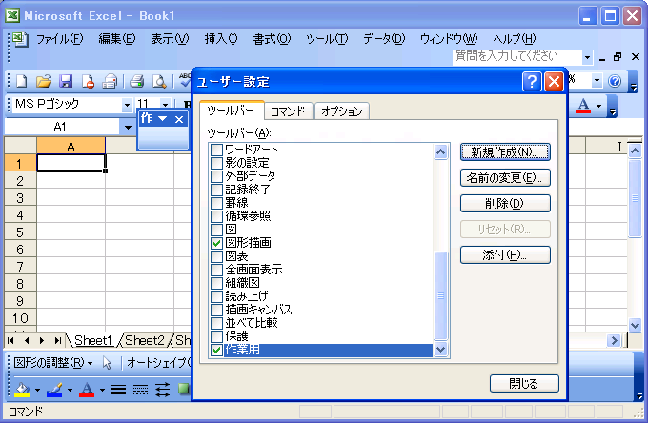Switch to the オプション tab

pos(342,111)
